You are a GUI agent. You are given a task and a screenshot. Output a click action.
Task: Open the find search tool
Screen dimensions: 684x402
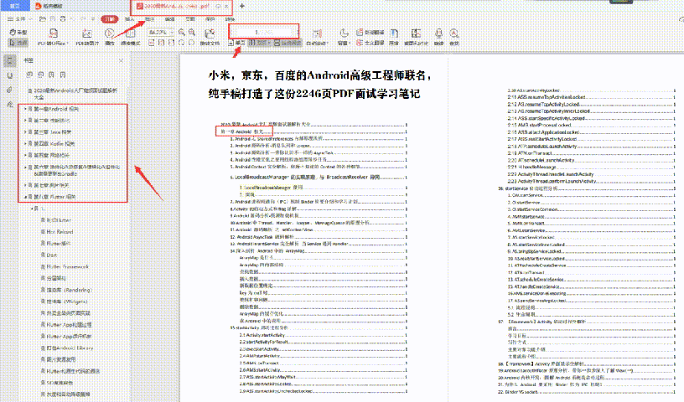(454, 37)
